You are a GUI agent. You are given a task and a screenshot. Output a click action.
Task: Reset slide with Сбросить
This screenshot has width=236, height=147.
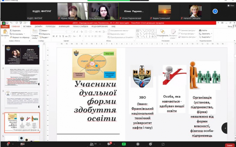click(x=45, y=34)
